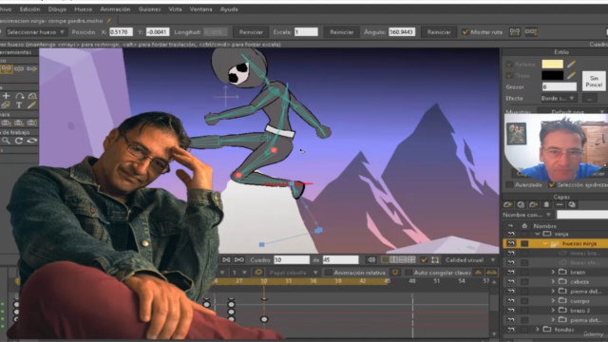
Task: Toggle the Selección ajedrezada checkbox
Action: pos(551,185)
